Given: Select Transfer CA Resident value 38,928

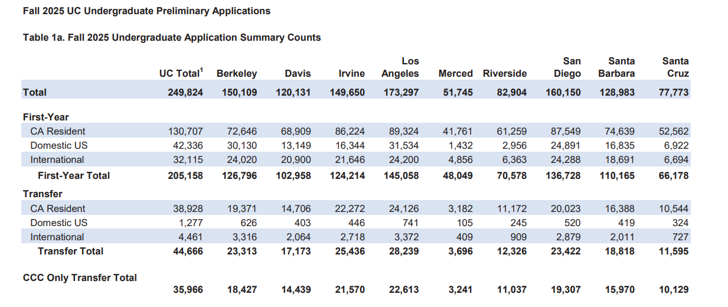Looking at the screenshot, I should (x=188, y=208).
